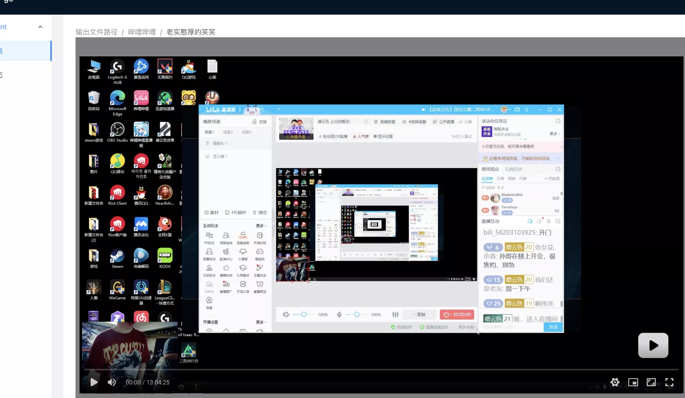Viewport: 685px width, 398px height.
Task: Mute the video with the speaker icon
Action: 112,382
